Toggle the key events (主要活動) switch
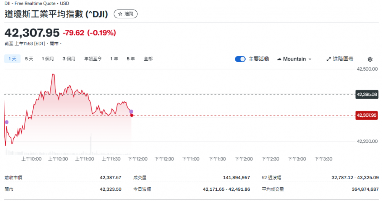The width and height of the screenshot is (382, 201). click(240, 59)
